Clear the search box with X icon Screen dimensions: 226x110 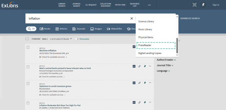click(x=132, y=19)
